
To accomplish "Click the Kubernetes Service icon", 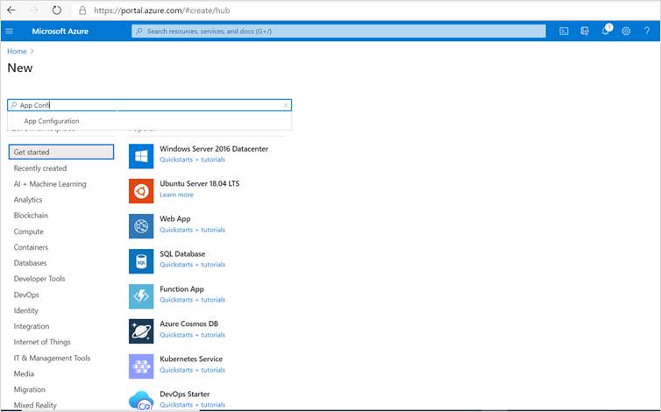I will 141,366.
